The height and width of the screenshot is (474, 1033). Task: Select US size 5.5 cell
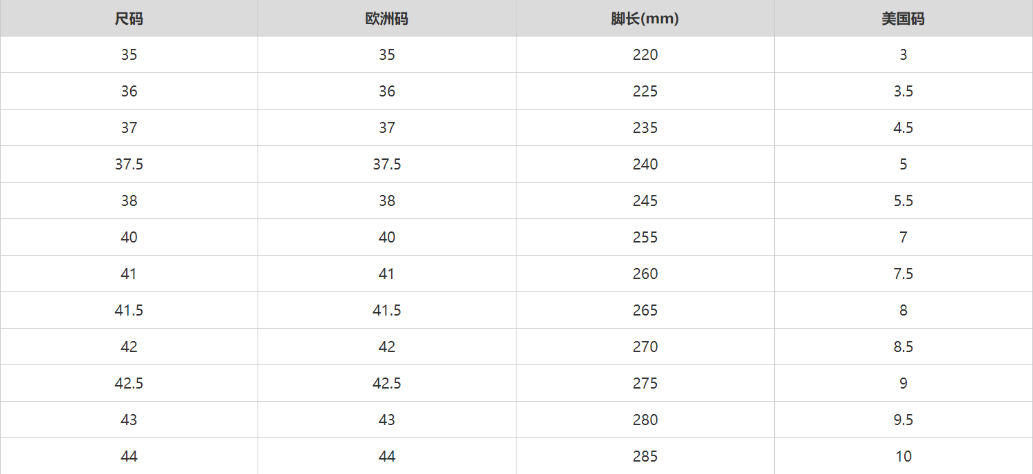903,201
